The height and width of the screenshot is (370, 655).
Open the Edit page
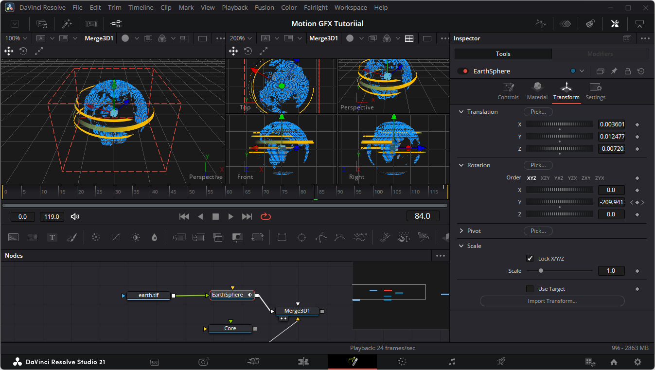pos(303,362)
